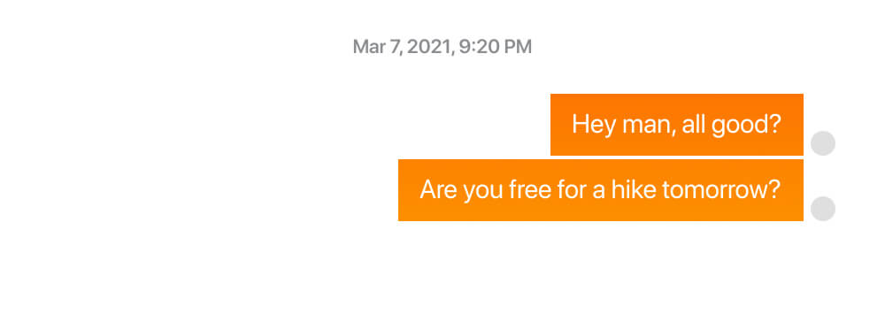Select the 'Hey man, all good?' message bubble

coord(677,125)
